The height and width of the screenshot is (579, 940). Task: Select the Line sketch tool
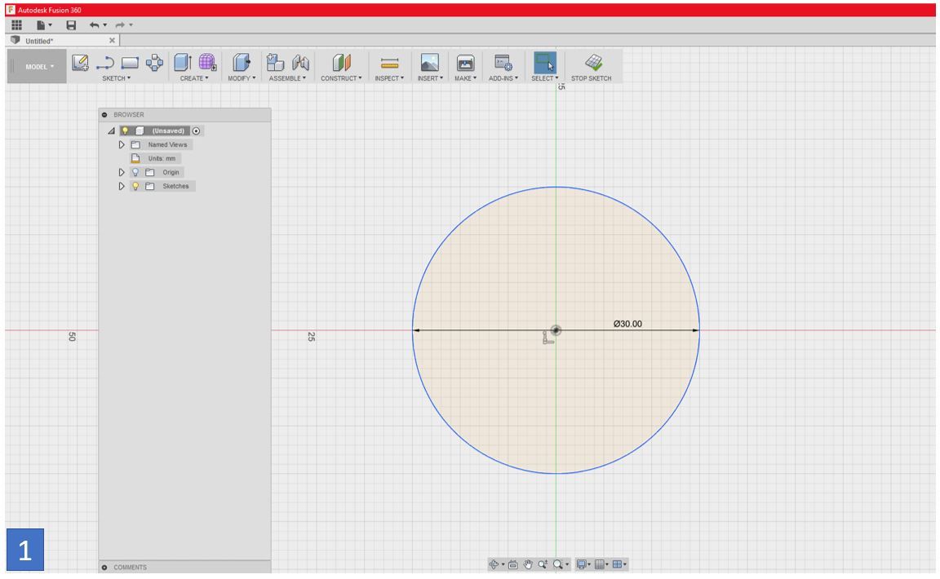pyautogui.click(x=105, y=62)
